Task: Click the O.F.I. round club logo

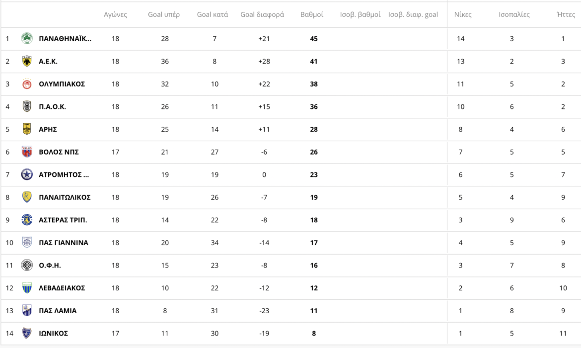Action: 27,265
